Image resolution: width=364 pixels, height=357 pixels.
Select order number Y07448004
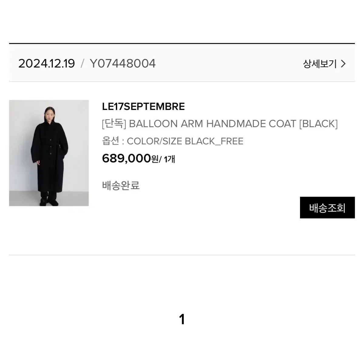pyautogui.click(x=123, y=64)
